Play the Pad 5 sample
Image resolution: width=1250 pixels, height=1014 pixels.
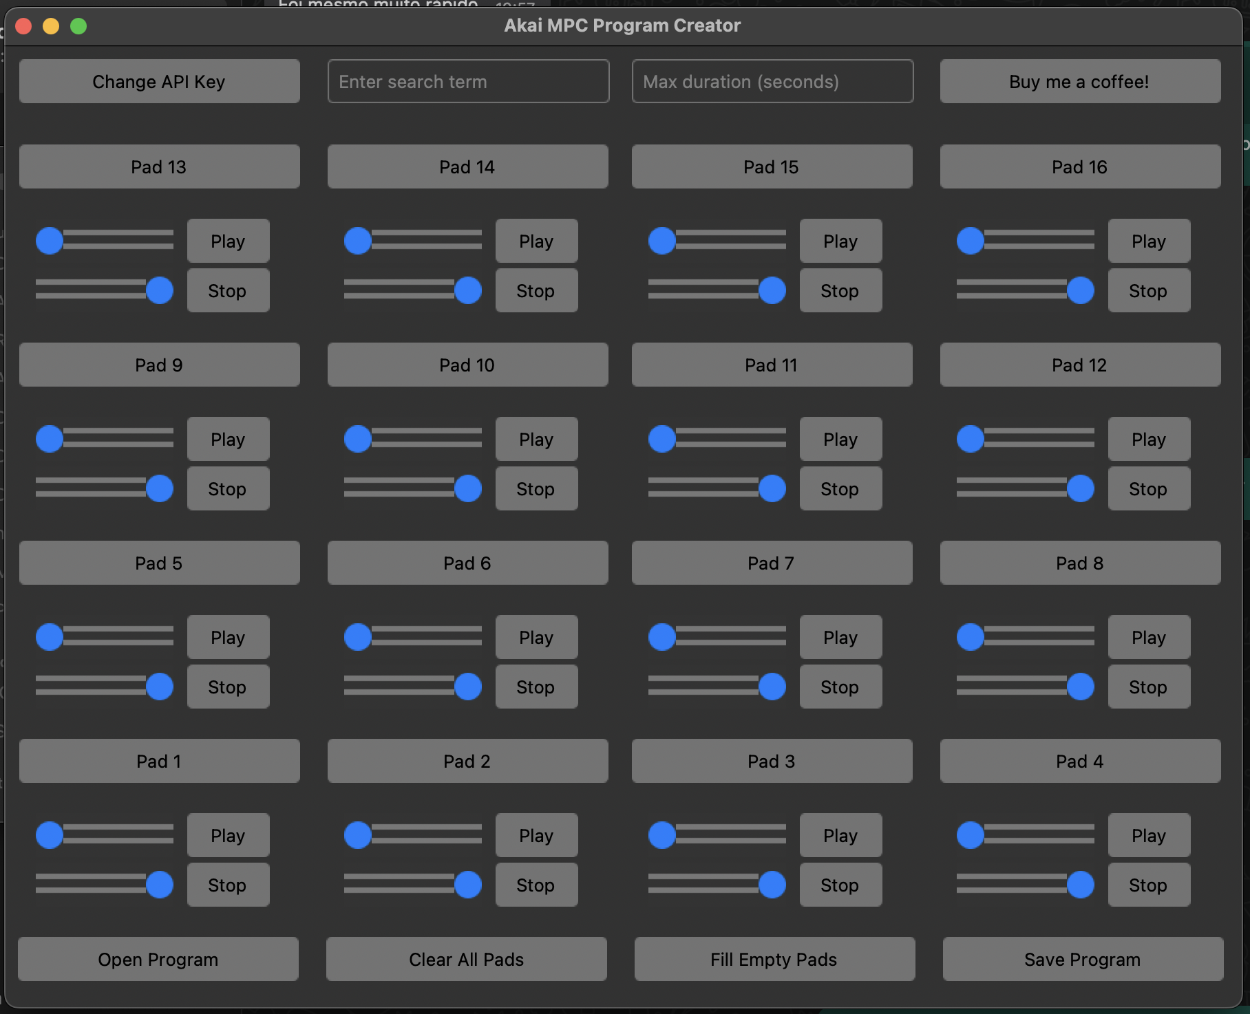[228, 637]
